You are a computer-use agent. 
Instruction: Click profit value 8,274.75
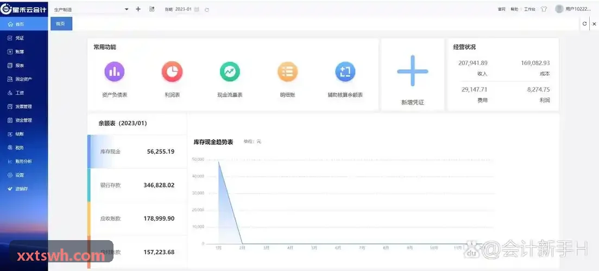[538, 89]
